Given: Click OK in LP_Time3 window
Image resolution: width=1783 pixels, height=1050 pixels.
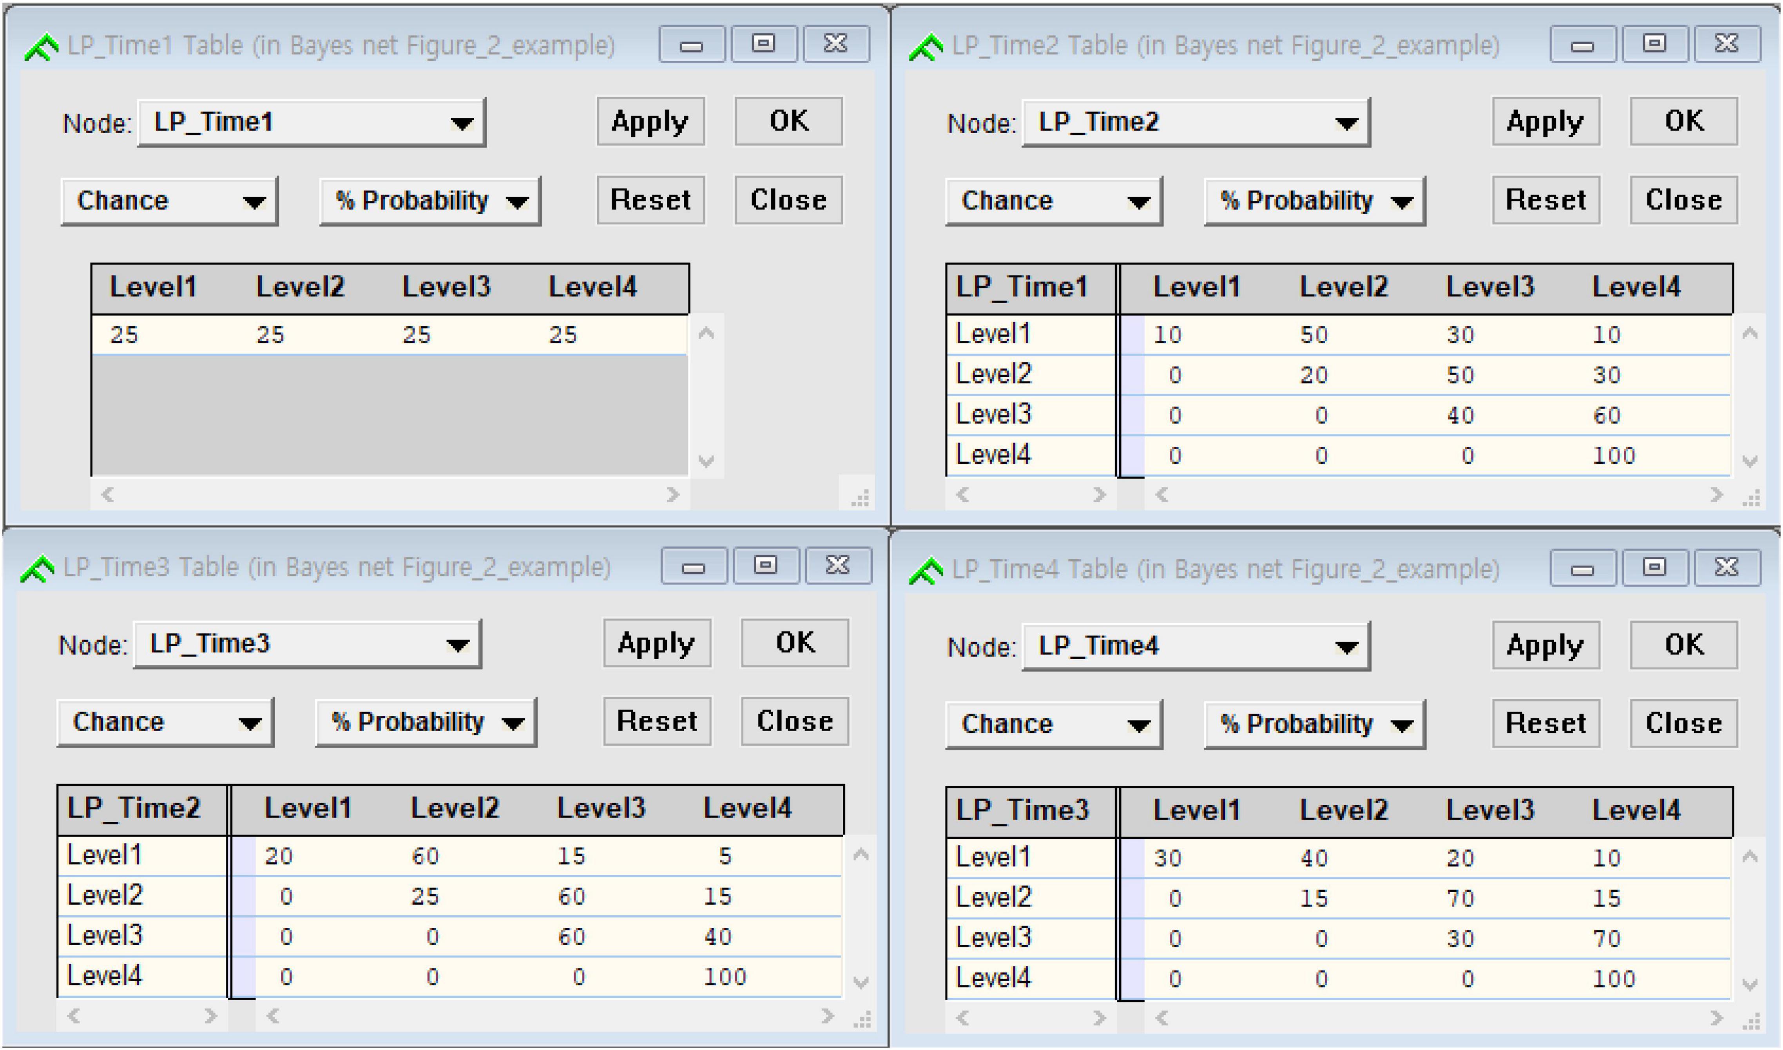Looking at the screenshot, I should [795, 643].
